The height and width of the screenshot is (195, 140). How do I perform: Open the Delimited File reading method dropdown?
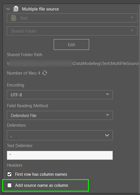[x=60, y=115]
